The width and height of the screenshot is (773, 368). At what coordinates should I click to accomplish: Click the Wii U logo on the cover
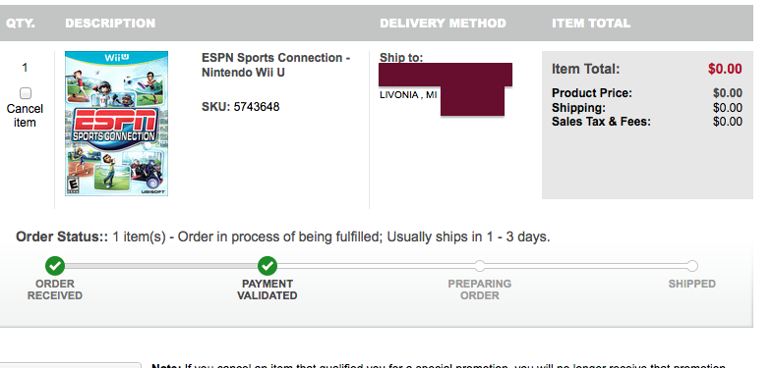point(116,58)
